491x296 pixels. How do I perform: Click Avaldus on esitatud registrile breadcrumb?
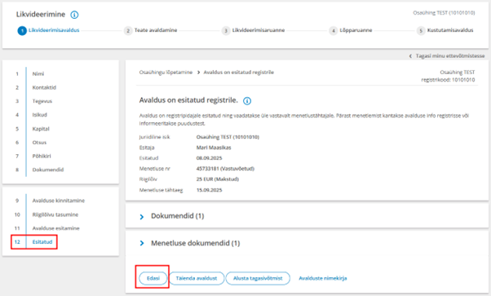pos(239,73)
